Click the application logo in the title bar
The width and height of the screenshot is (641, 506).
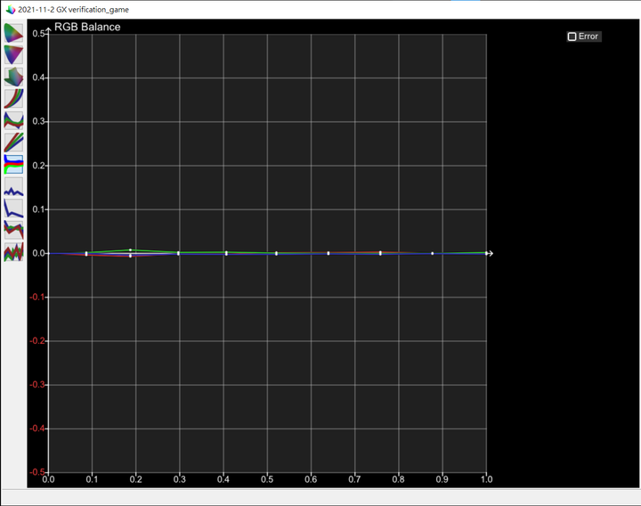11,10
